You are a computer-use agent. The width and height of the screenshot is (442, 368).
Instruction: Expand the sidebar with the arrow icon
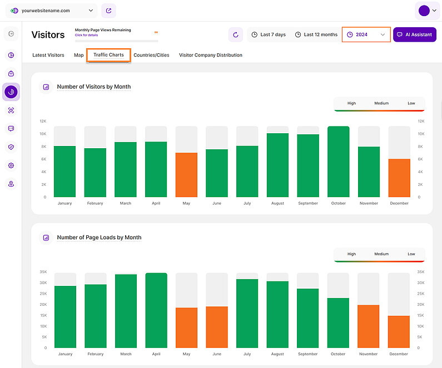11,34
